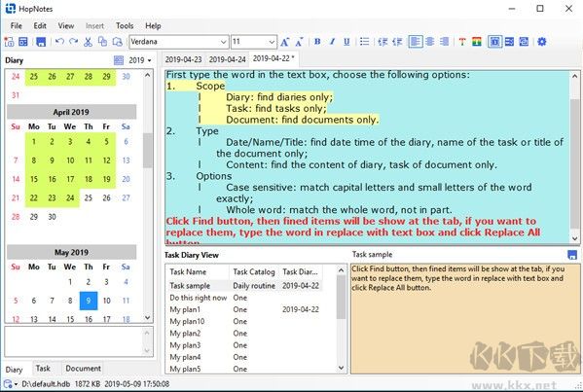This screenshot has width=583, height=392.
Task: Select April 25 in the calendar
Action: pos(89,197)
